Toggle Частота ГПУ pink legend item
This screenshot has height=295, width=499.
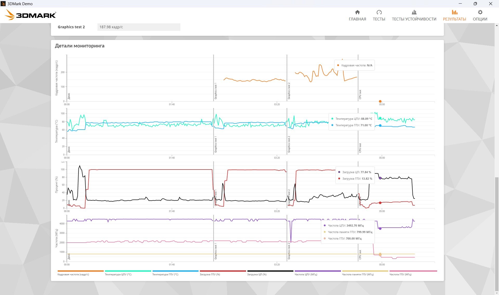(400, 274)
